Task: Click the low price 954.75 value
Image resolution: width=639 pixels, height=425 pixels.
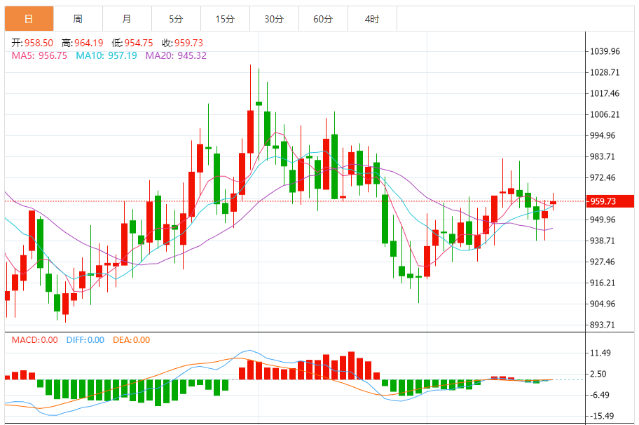Action: point(139,43)
